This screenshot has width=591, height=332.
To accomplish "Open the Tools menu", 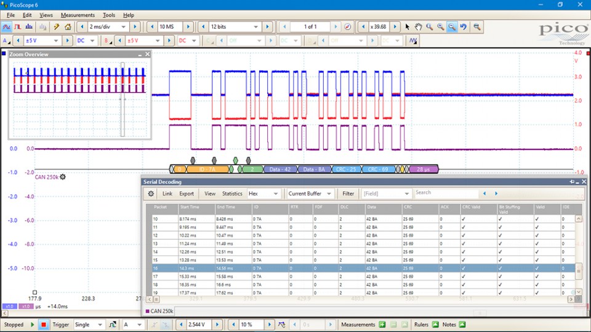I will coord(109,15).
